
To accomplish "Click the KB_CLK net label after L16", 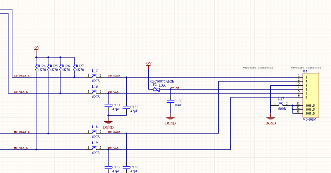I will [113, 92].
